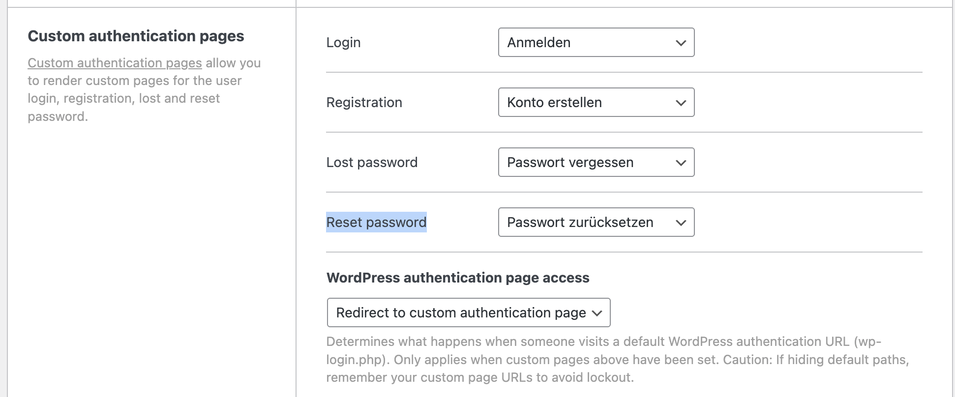Click the Login field label
This screenshot has width=955, height=397.
coord(343,43)
